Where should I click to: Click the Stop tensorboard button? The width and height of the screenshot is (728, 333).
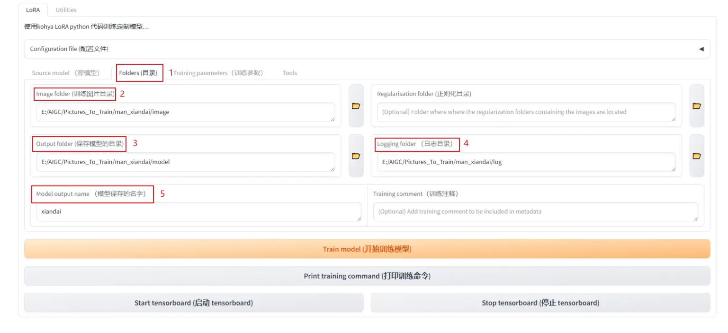pos(540,303)
